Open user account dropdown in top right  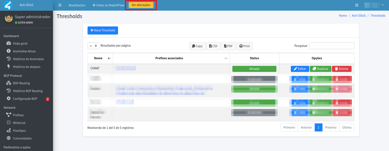(374, 5)
